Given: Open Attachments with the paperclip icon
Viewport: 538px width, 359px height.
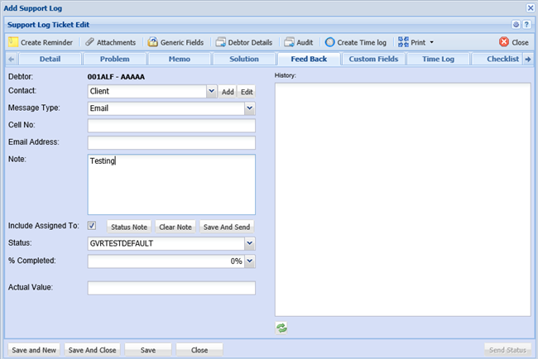Looking at the screenshot, I should pos(90,42).
